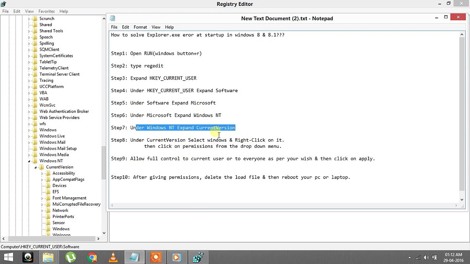This screenshot has width=470, height=264.
Task: Click the Shared folder icon in registry tree
Action: point(35,25)
